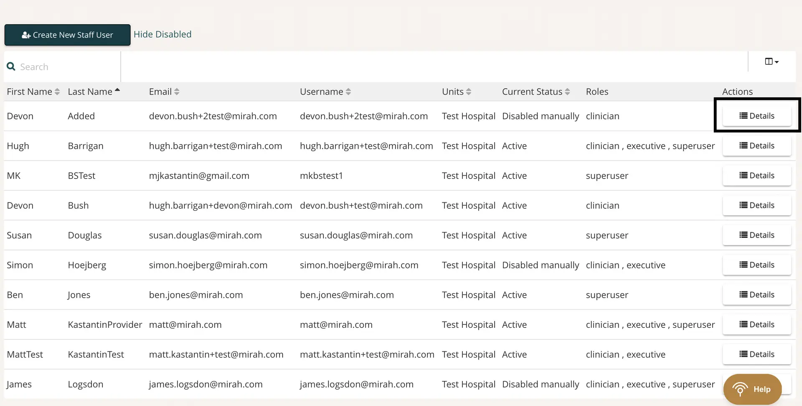Click the list icon on Susan Douglas's Details button

[x=743, y=235]
